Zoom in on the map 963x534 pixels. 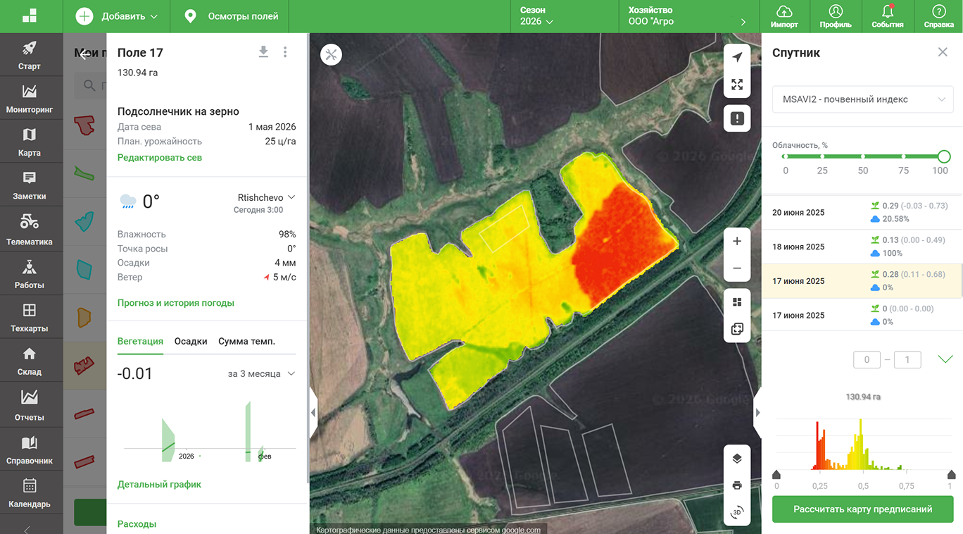[x=737, y=242]
